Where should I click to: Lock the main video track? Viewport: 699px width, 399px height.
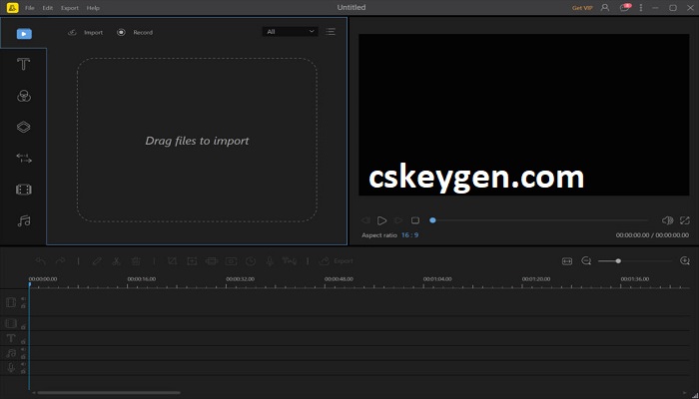[23, 306]
